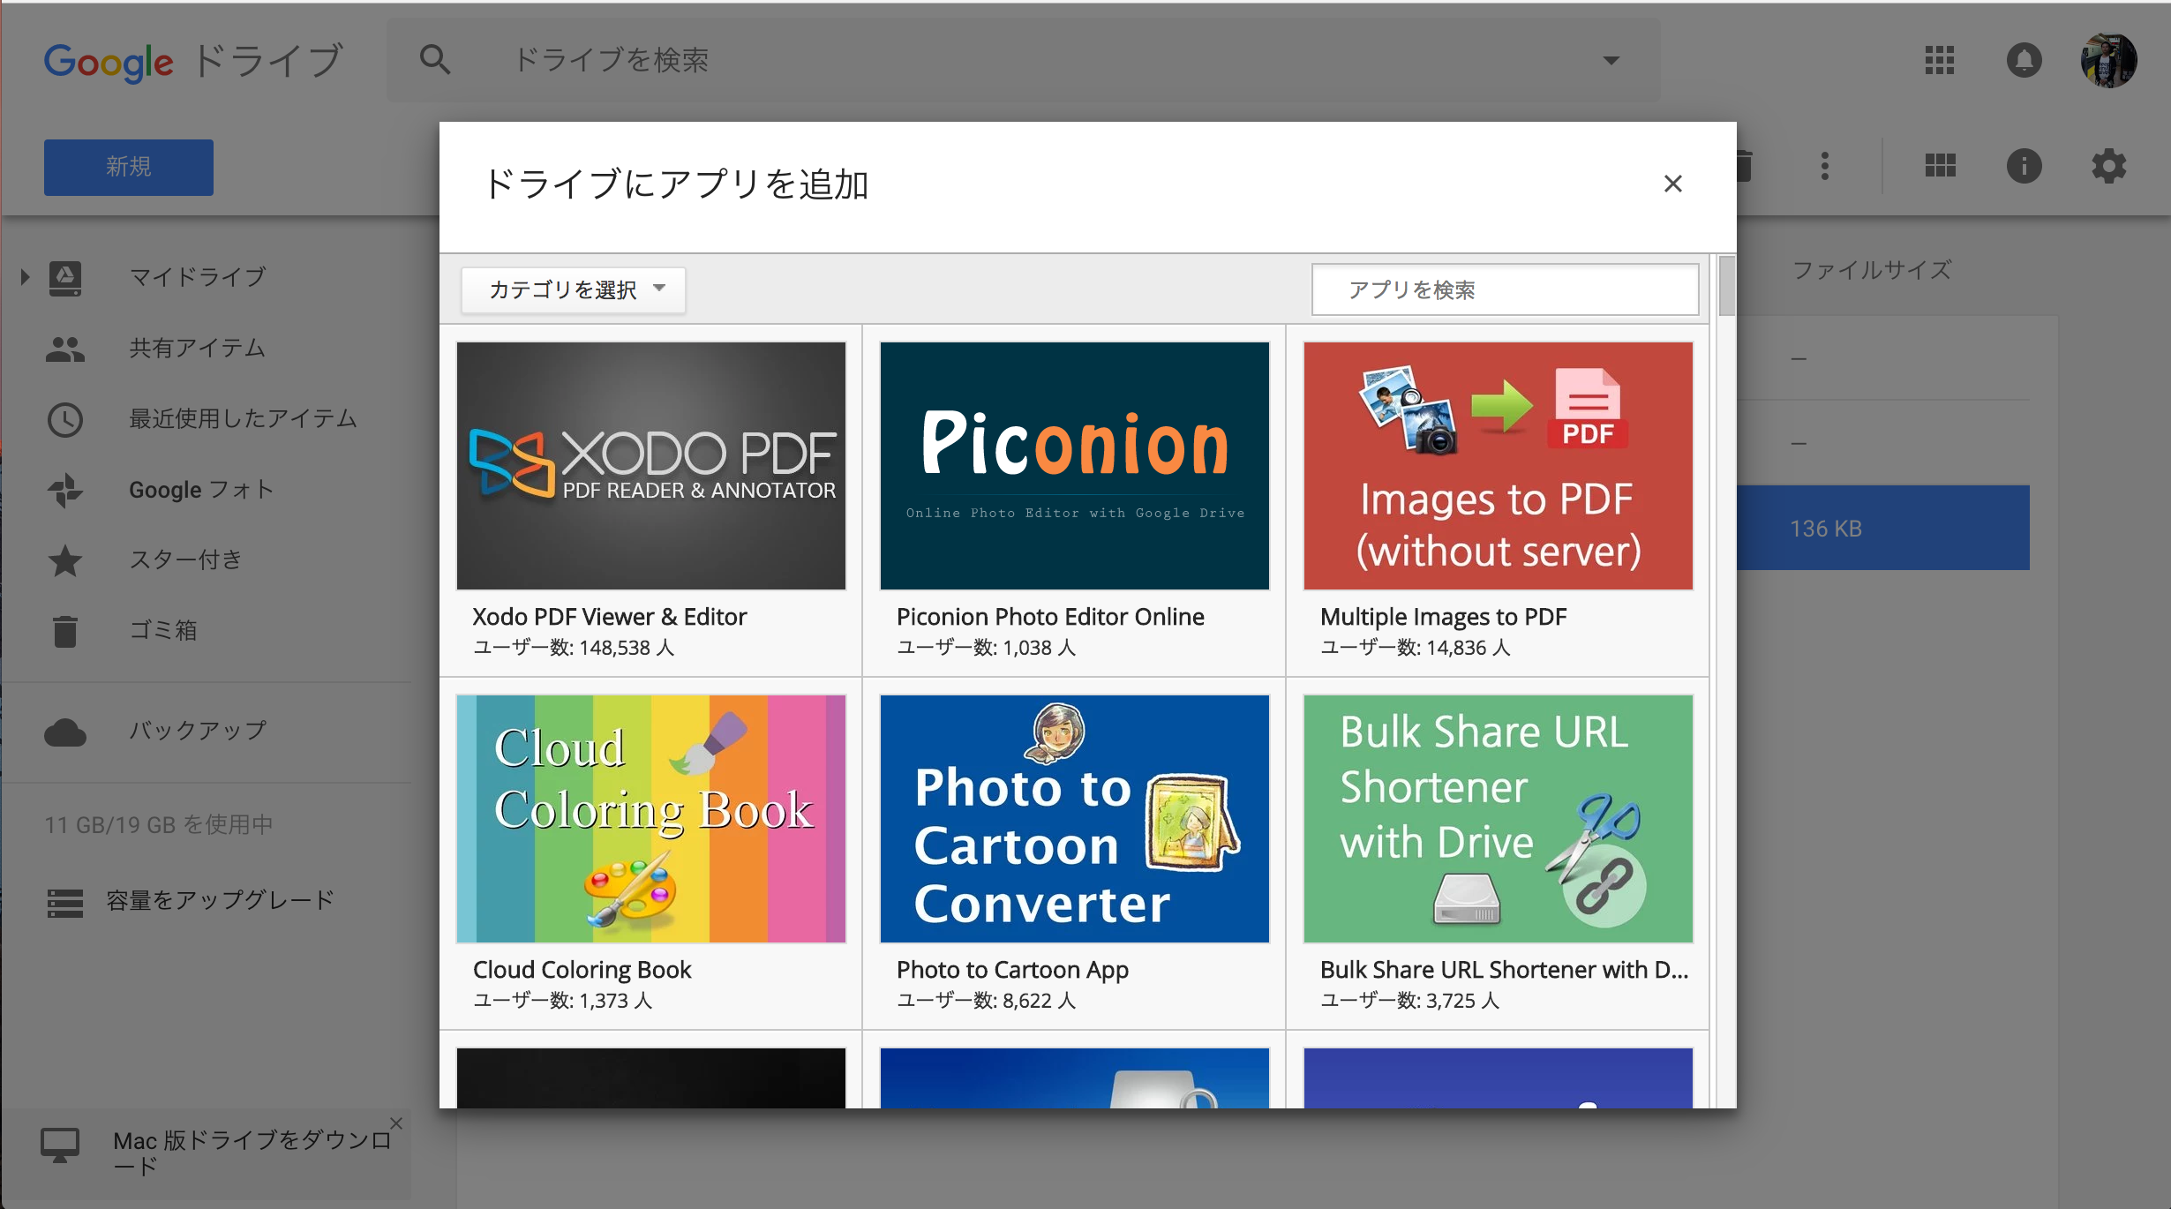Click Bulk Share user count 3,725 text
Image resolution: width=2171 pixels, height=1209 pixels.
[1410, 1001]
